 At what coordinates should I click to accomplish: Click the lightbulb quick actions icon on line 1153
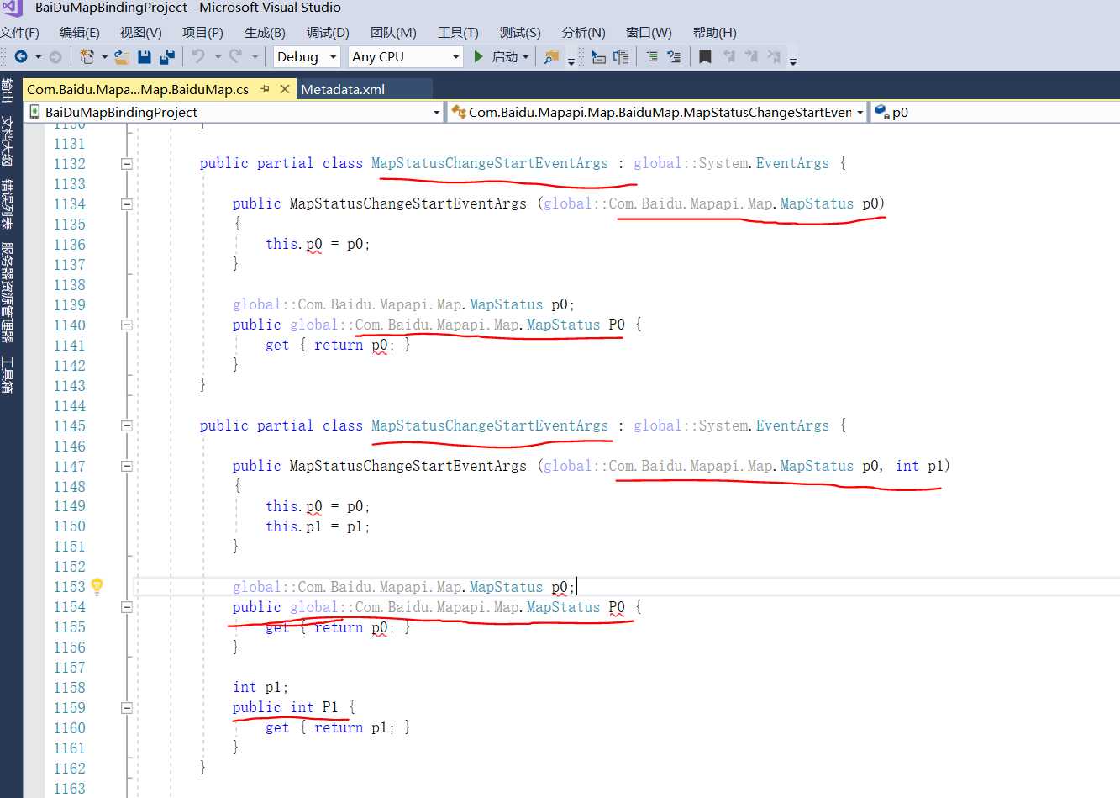[x=97, y=586]
